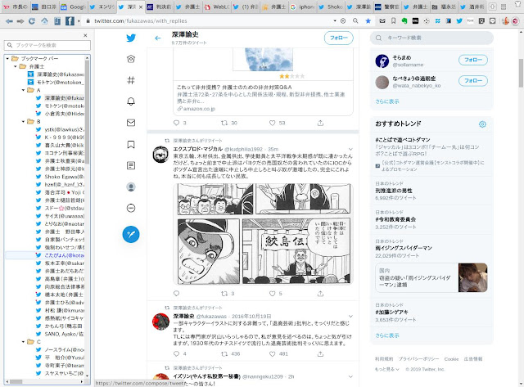Share the amazon.co.jp book tweet

click(320, 123)
